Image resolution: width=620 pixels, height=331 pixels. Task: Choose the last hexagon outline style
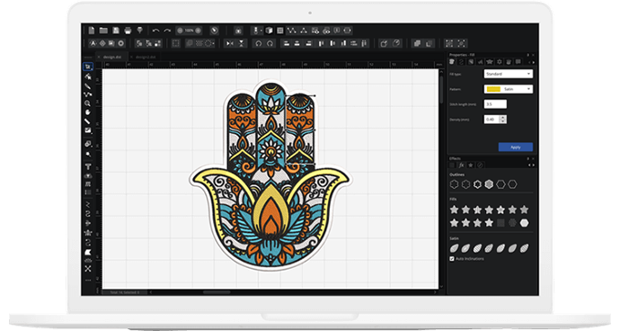tap(512, 184)
